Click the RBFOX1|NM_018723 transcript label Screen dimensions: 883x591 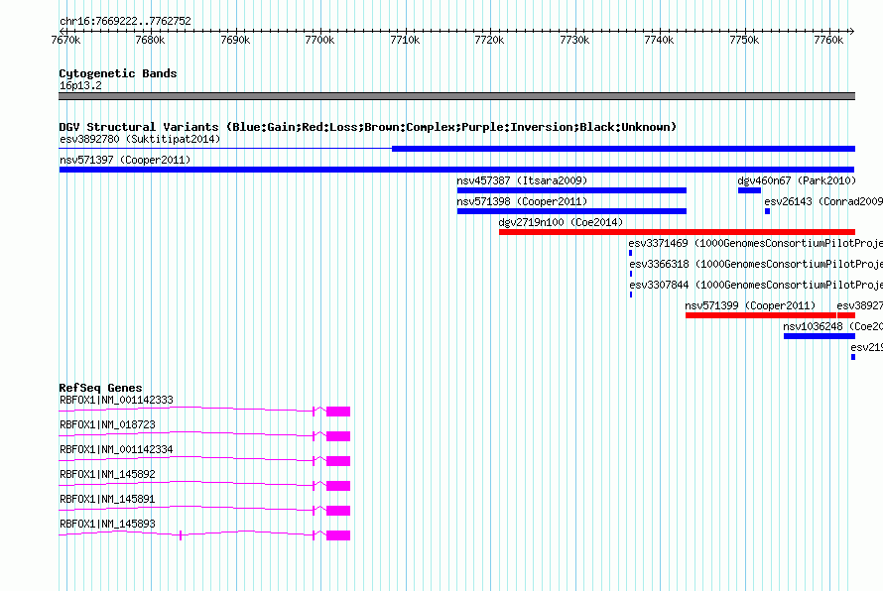click(107, 425)
